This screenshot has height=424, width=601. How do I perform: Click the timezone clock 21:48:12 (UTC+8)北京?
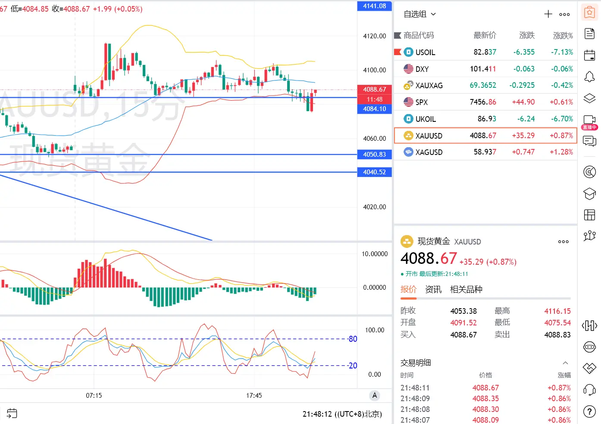tap(342, 414)
